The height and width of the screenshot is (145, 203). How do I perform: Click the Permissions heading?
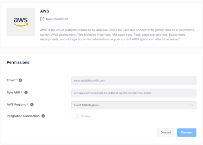coord(18,62)
